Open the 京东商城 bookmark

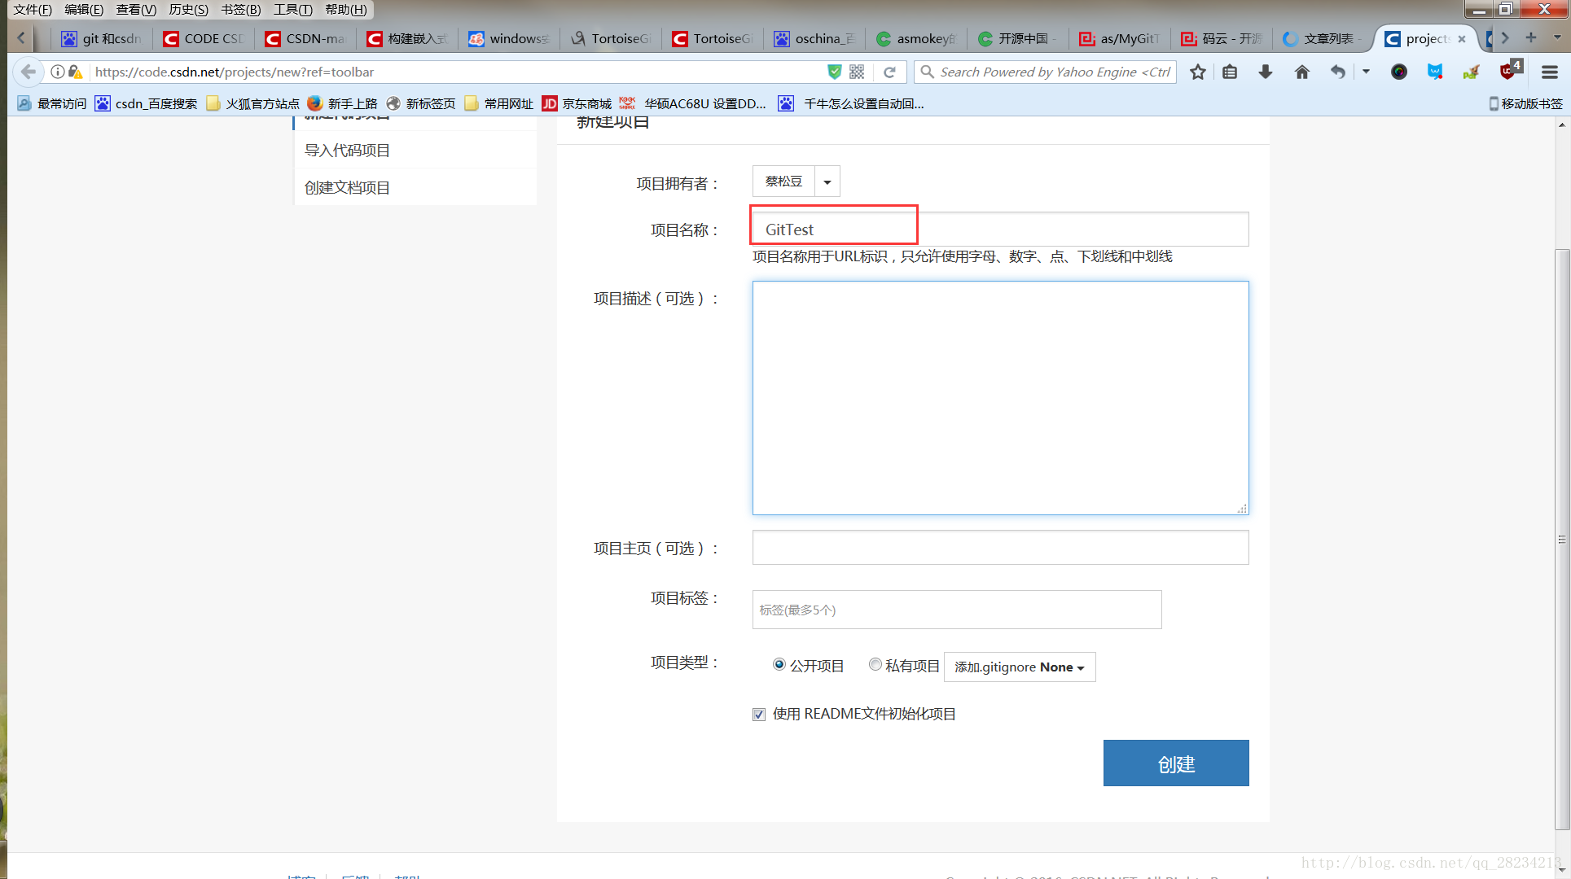pyautogui.click(x=577, y=103)
